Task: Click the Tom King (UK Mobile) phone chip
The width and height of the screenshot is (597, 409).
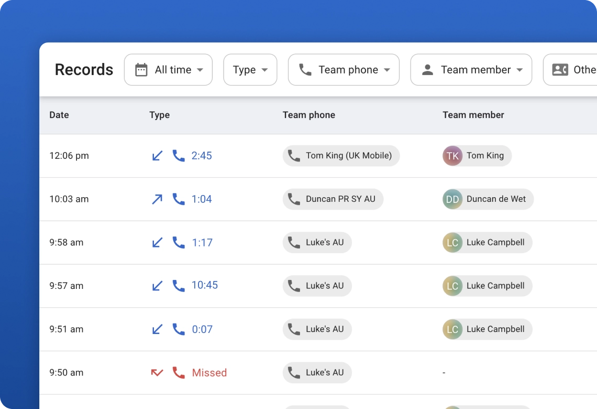Action: coord(341,156)
